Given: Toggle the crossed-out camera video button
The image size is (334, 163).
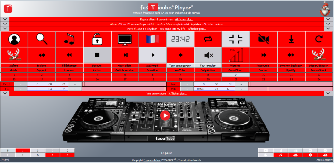Looking at the screenshot, I should [264, 39].
